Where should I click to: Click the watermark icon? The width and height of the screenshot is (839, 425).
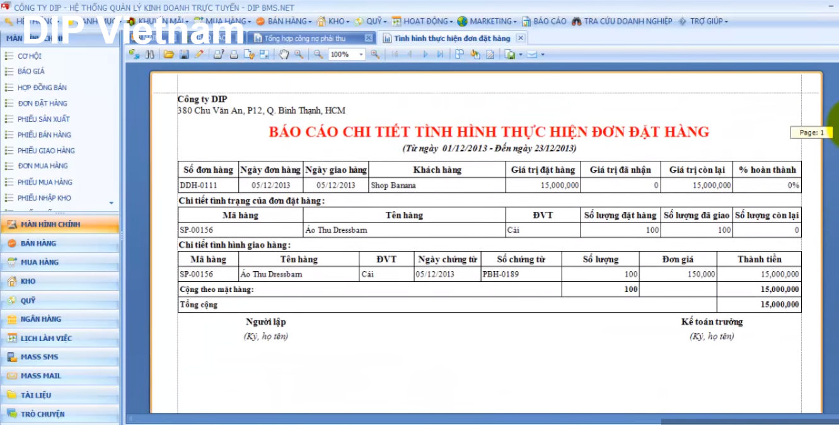tap(490, 54)
